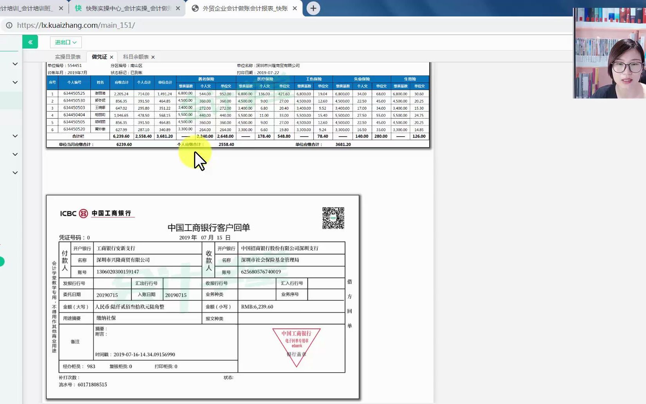
Task: Click the 工伤保险 column header
Action: 313,79
